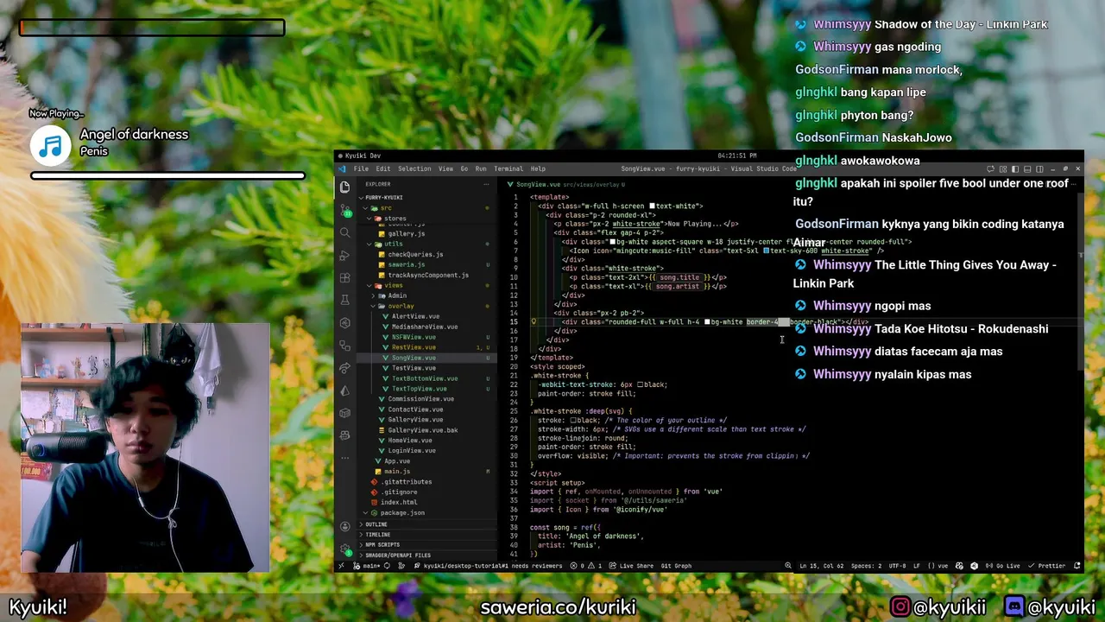This screenshot has height=622, width=1105.
Task: Click the zoom icon in status bar
Action: (x=788, y=566)
